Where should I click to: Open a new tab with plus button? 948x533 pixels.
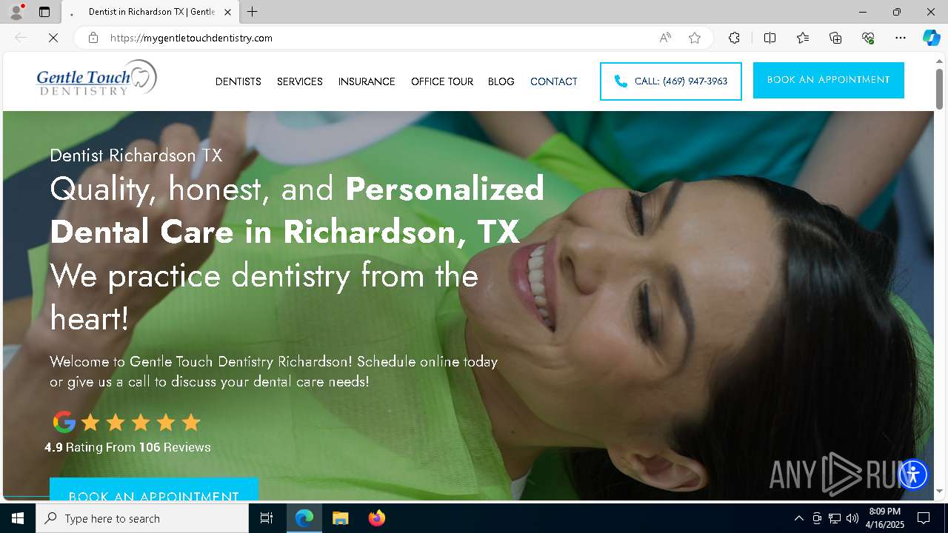pos(253,12)
